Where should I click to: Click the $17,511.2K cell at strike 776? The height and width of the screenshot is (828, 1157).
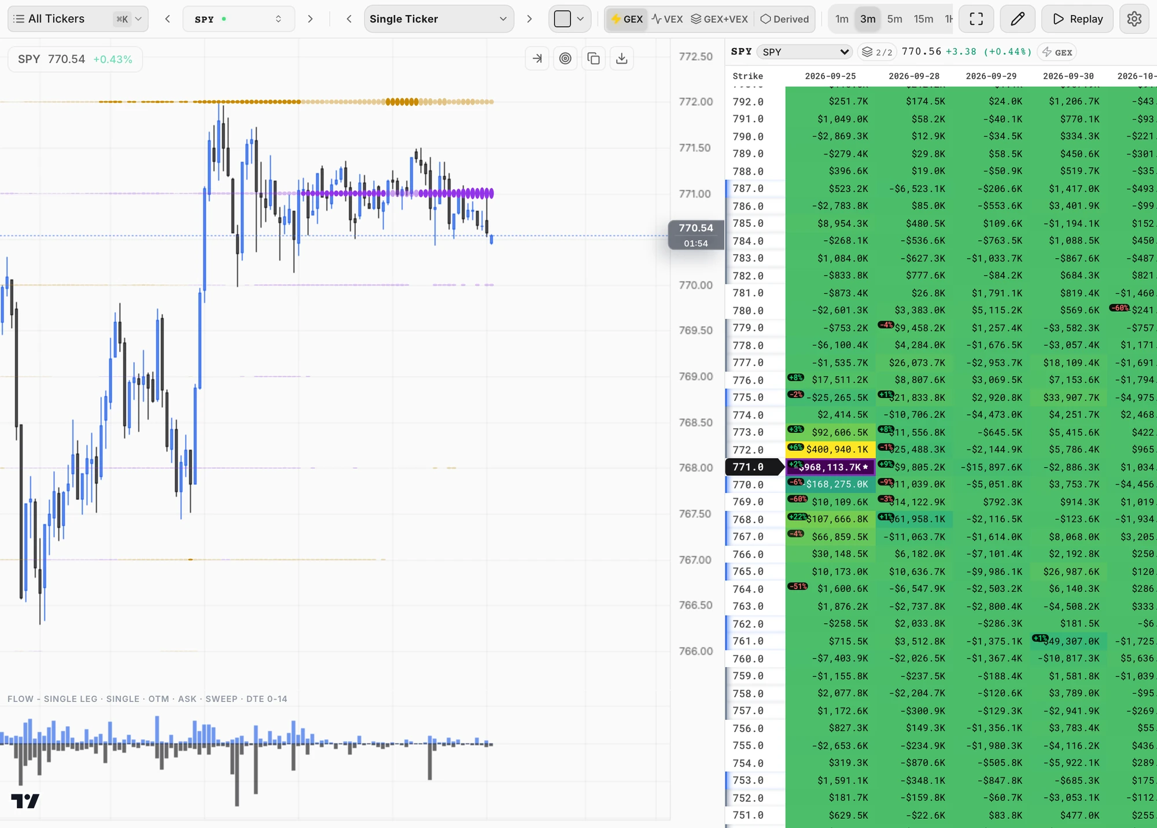[831, 380]
